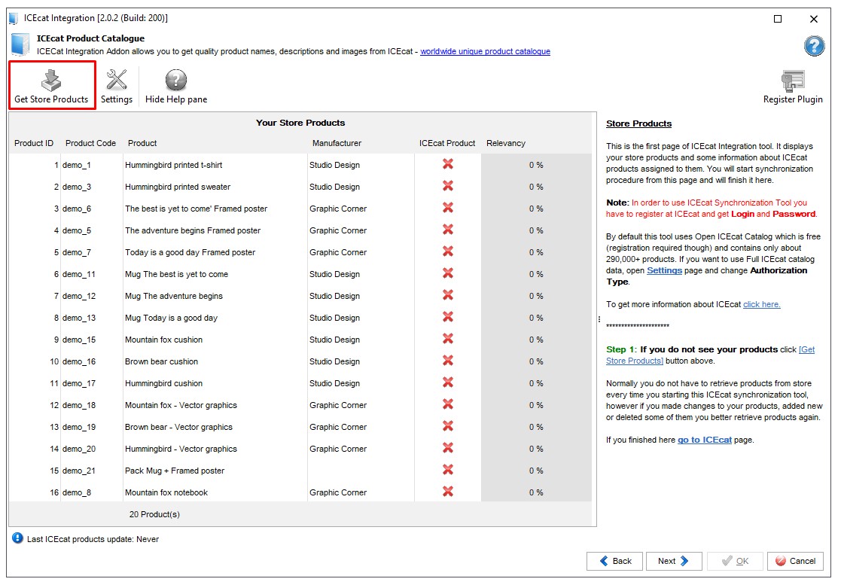Click Graphic Corner manufacturer in demo_20 row

point(338,449)
